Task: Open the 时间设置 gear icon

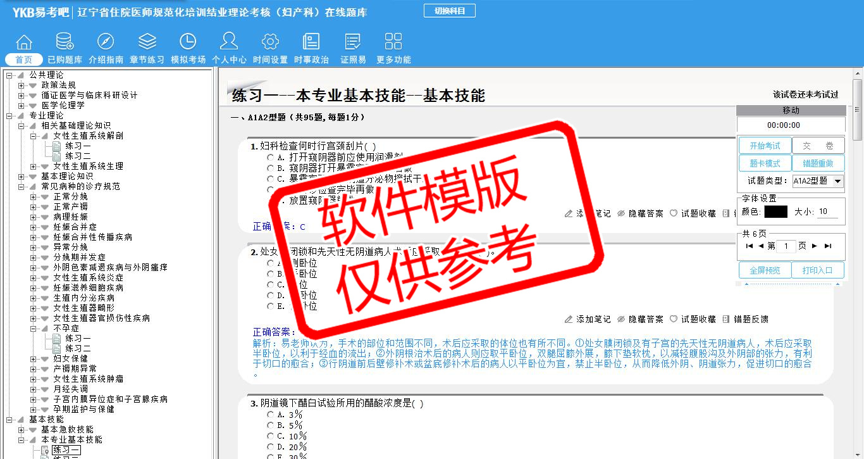Action: click(x=270, y=42)
